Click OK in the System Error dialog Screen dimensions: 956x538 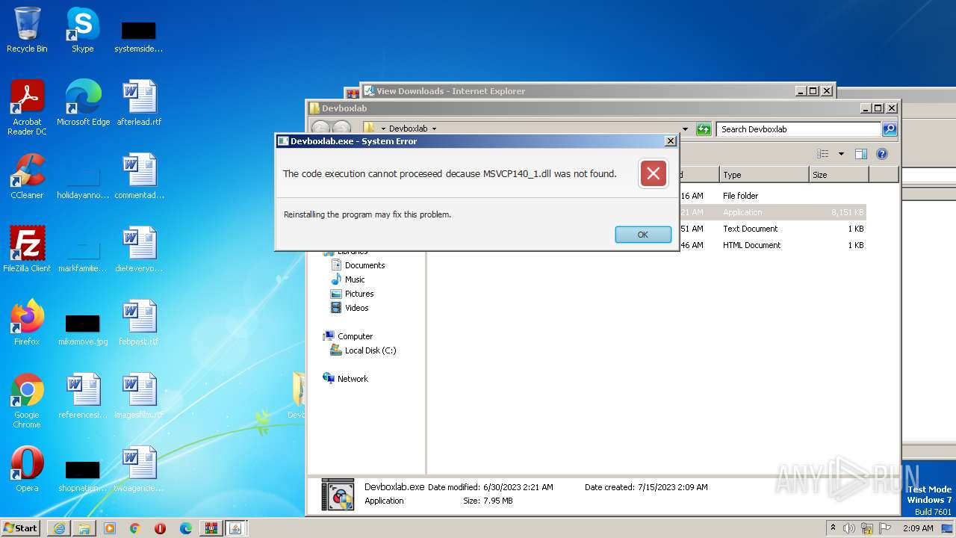click(643, 235)
